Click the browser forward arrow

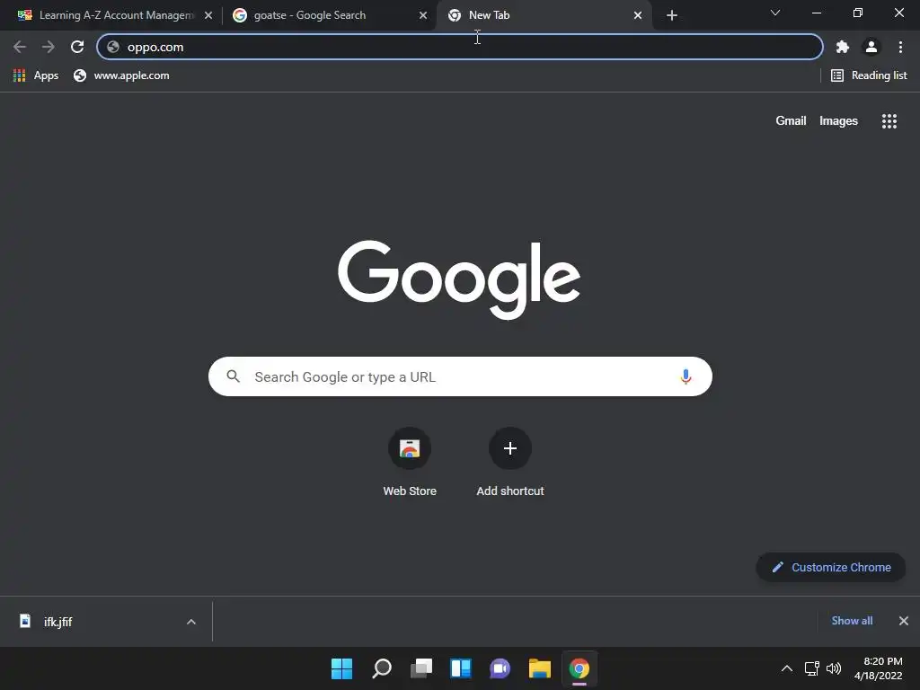49,47
